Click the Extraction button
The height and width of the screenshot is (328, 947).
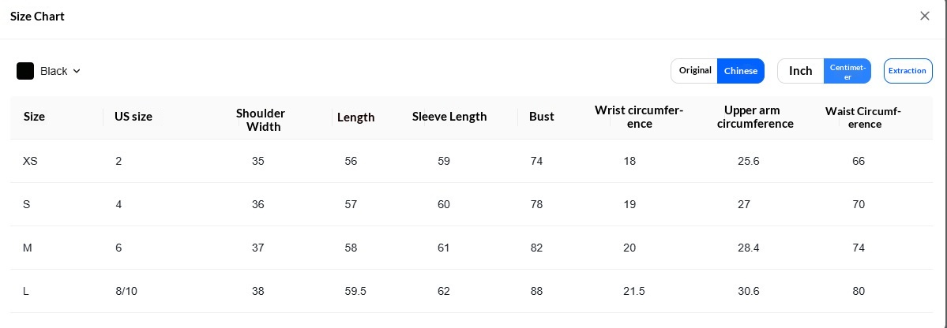click(x=908, y=70)
